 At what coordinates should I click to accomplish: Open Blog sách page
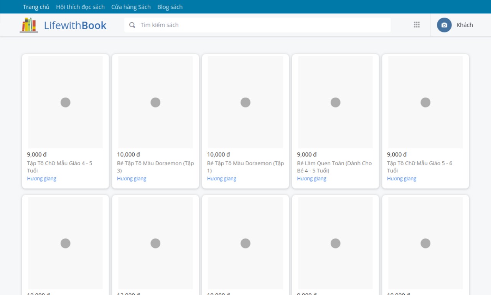[x=170, y=7]
